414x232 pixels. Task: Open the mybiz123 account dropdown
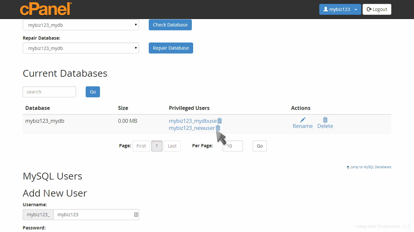pyautogui.click(x=340, y=9)
